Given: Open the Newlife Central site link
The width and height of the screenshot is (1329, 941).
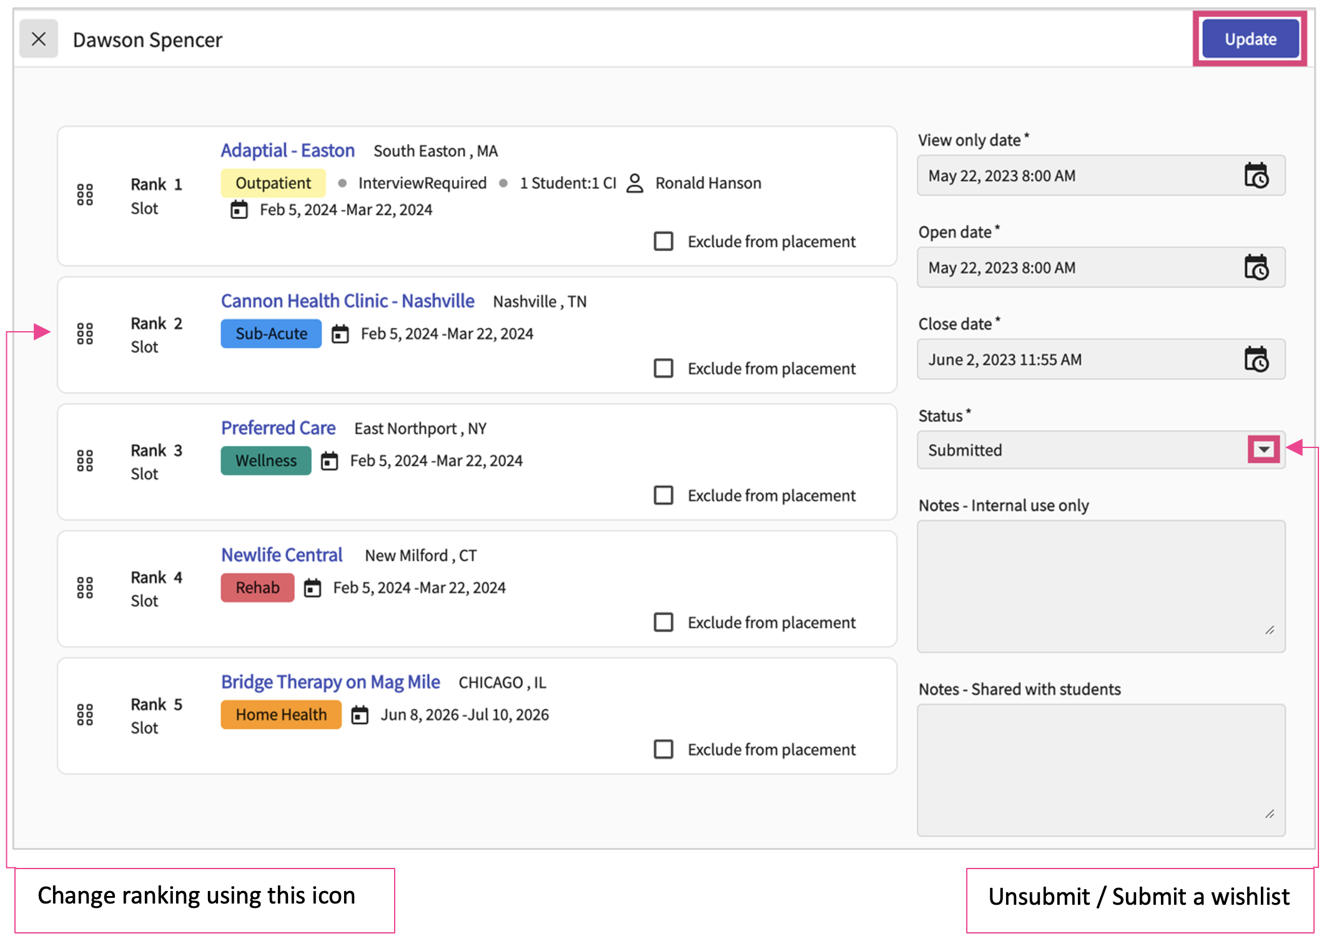Looking at the screenshot, I should pos(282,555).
